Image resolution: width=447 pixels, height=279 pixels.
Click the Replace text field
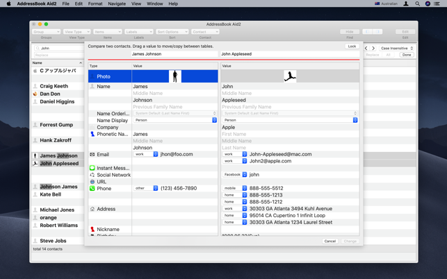coord(59,55)
